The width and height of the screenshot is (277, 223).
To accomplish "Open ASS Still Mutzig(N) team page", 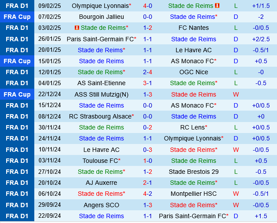I will click(101, 94).
